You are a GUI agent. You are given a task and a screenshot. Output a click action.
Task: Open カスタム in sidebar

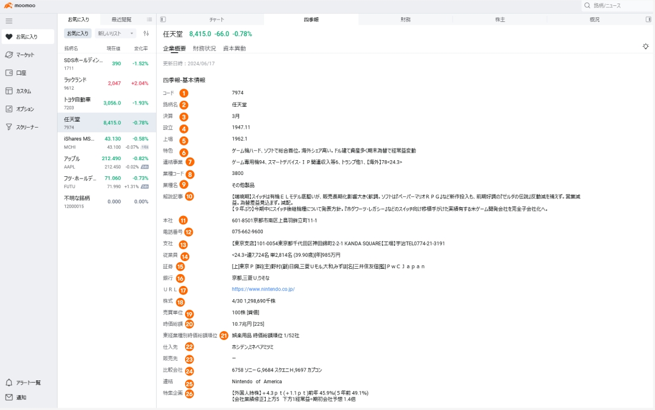(28, 91)
